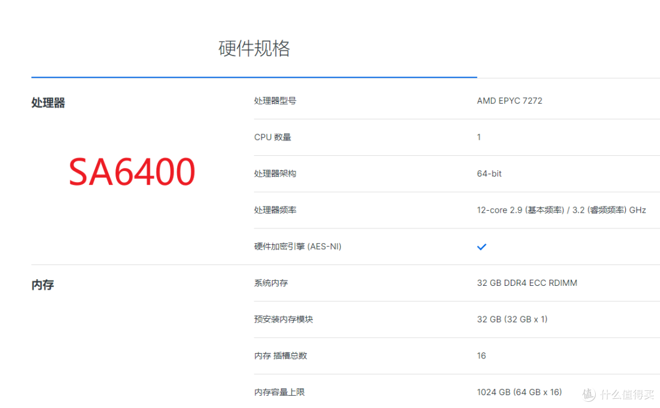Select the 内存 section header
660x408 pixels.
42,284
